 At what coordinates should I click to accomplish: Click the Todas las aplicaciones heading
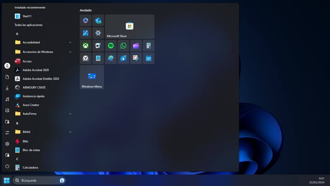29,25
